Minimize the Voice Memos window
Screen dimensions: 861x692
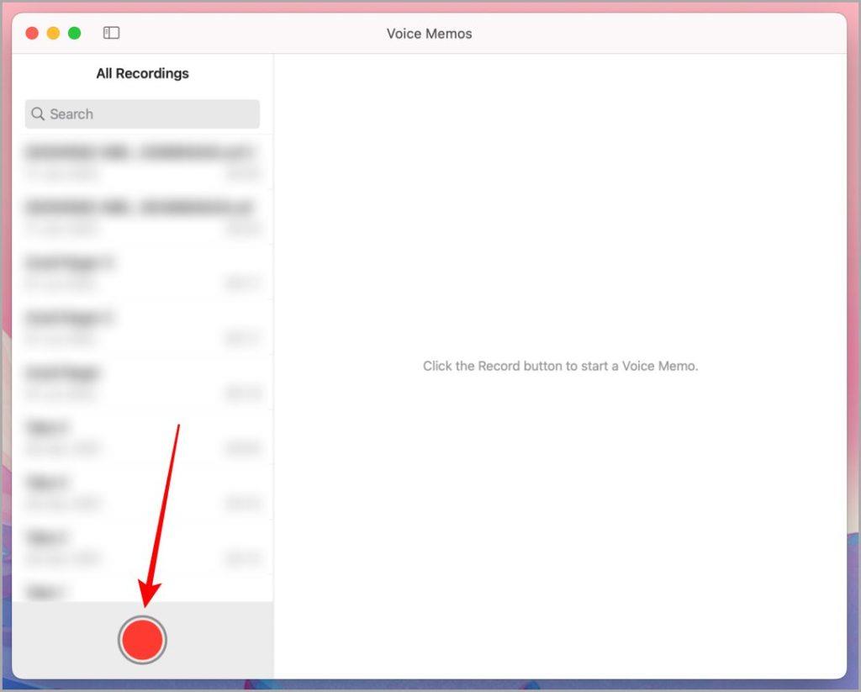(53, 34)
